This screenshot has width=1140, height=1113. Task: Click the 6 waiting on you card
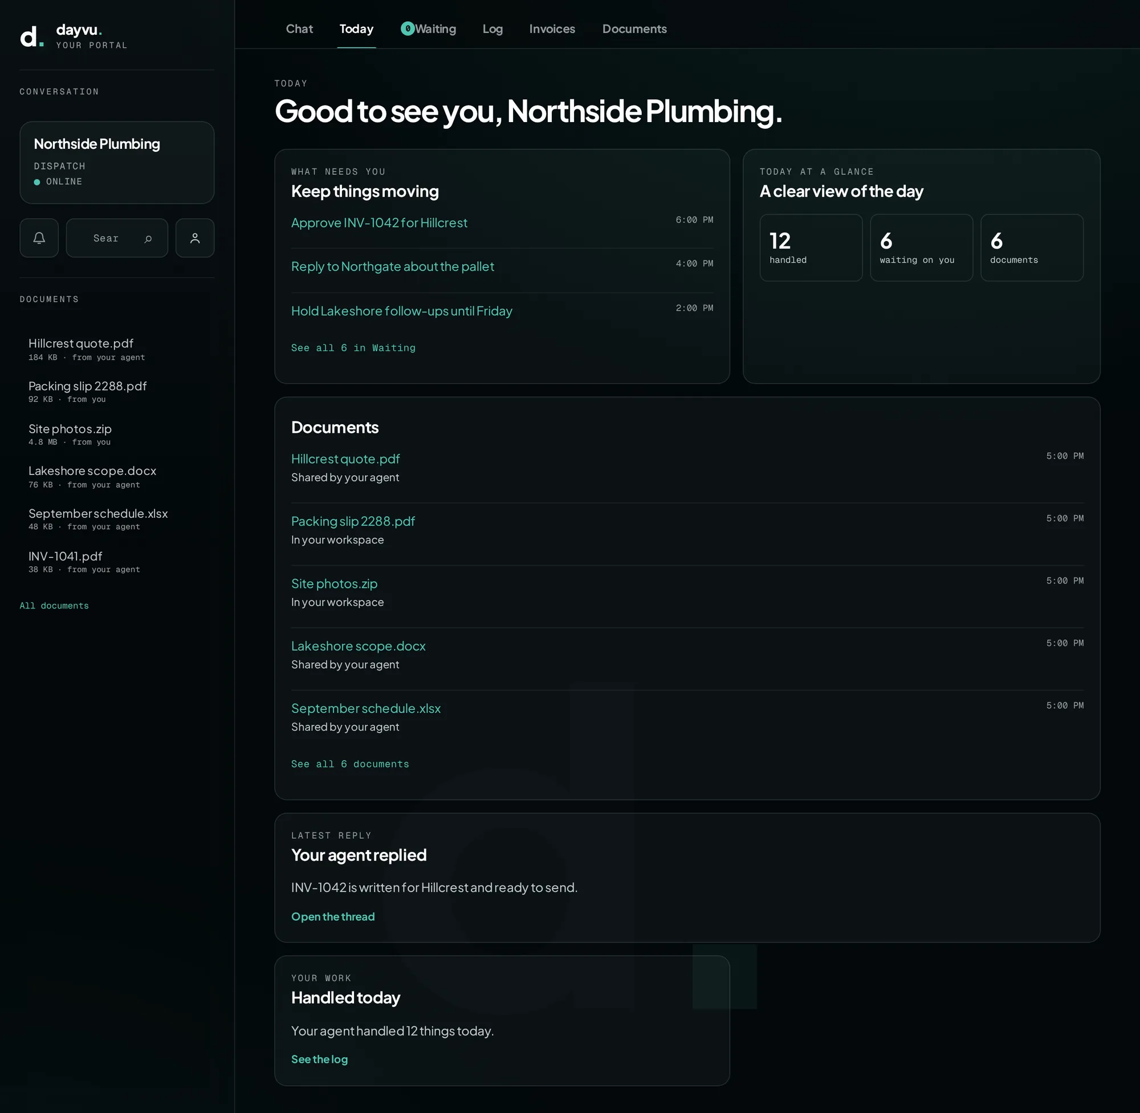point(922,248)
